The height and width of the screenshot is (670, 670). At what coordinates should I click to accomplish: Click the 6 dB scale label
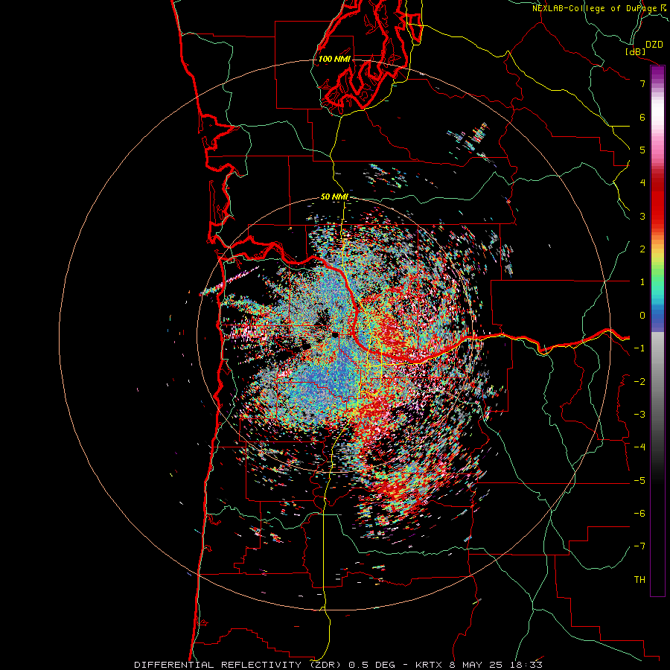(x=642, y=117)
